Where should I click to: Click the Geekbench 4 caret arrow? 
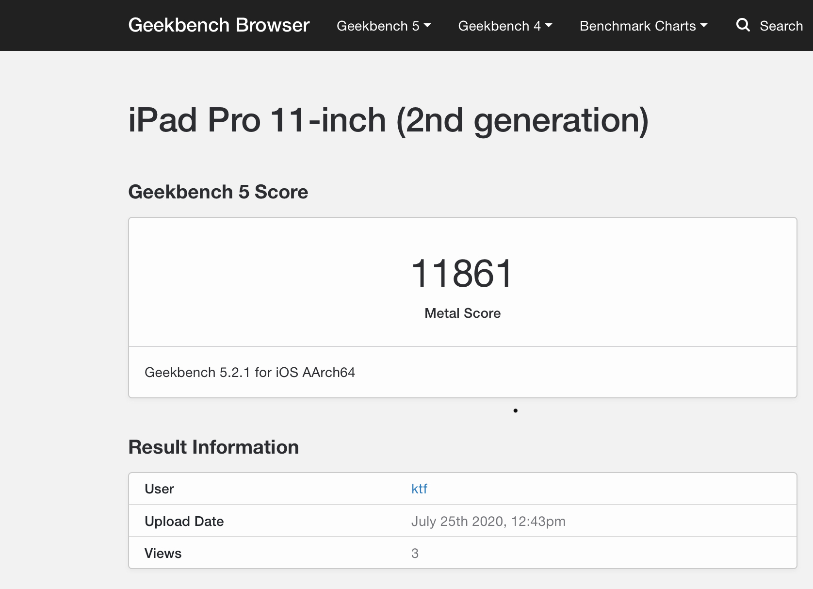click(x=549, y=26)
